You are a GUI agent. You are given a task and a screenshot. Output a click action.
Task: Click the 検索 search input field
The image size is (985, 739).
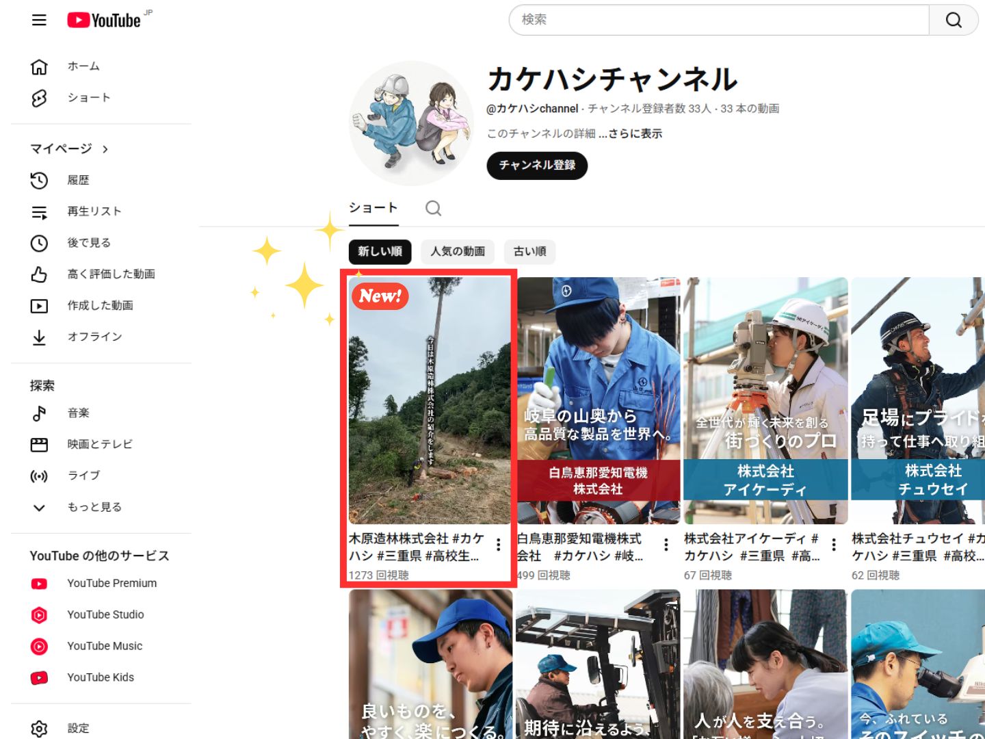pyautogui.click(x=718, y=20)
